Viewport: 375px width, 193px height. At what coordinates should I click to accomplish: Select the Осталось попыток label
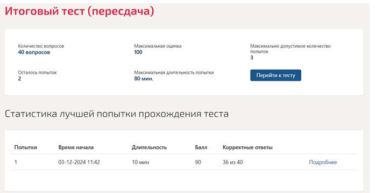coord(37,72)
